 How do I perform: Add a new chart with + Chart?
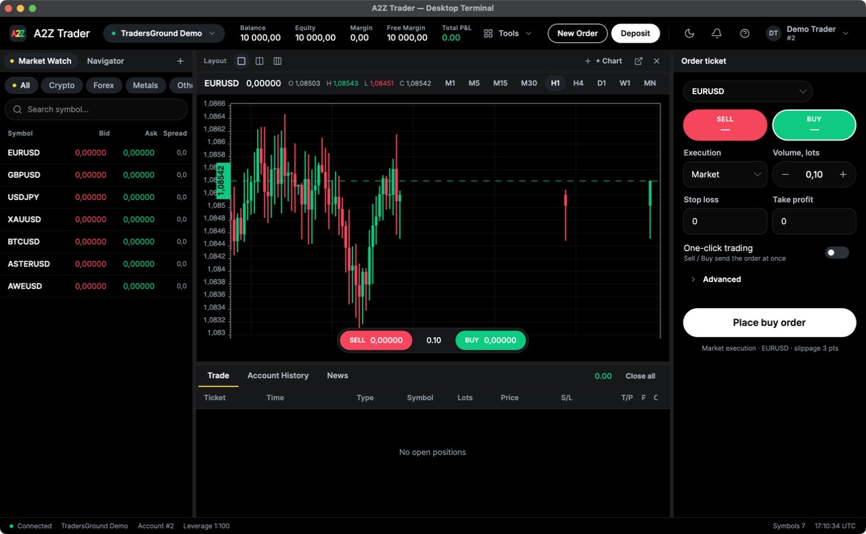click(x=604, y=61)
